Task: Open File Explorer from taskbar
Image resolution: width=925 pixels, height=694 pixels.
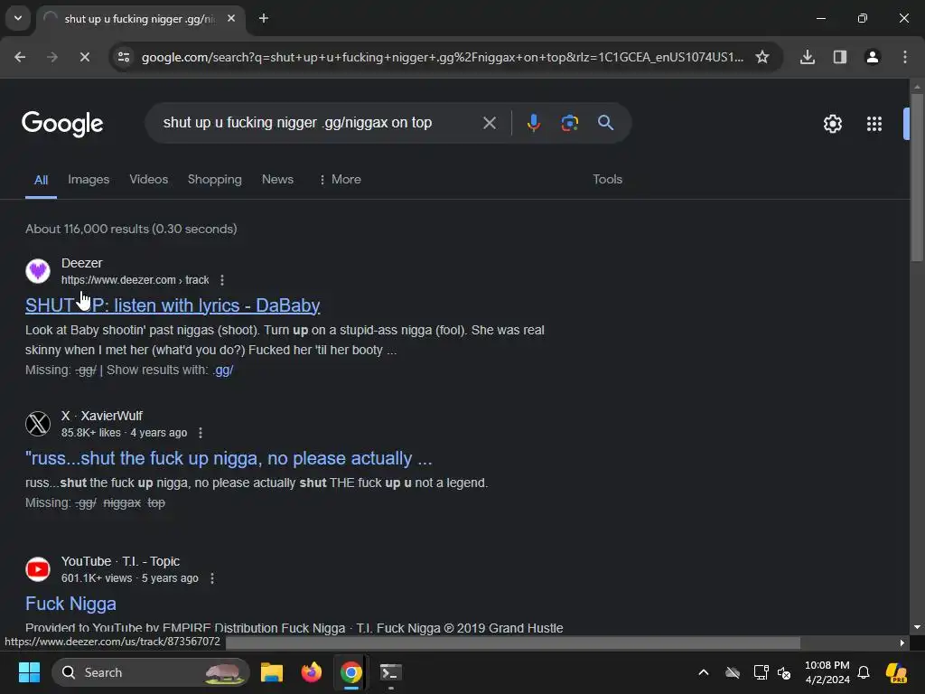Action: pyautogui.click(x=272, y=672)
